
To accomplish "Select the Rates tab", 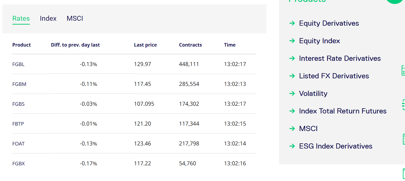I will 21,18.
